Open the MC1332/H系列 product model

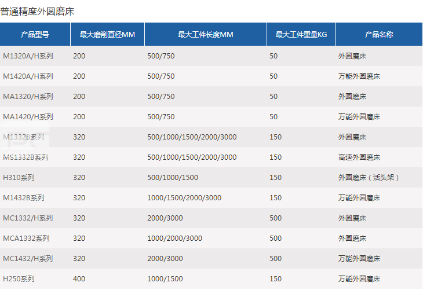pos(28,218)
